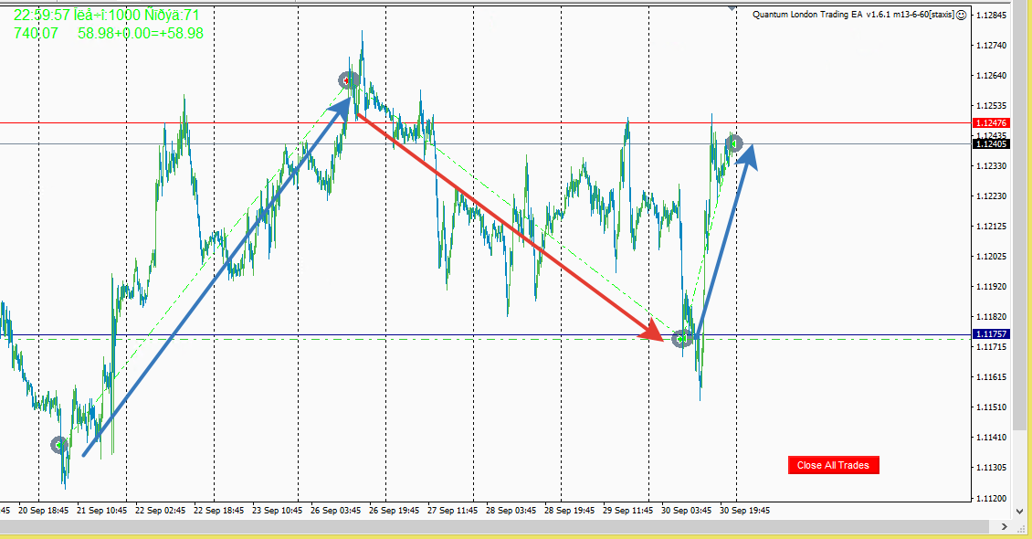Click the 20 Sep 18:45 time label
This screenshot has height=539, width=1032.
[44, 511]
